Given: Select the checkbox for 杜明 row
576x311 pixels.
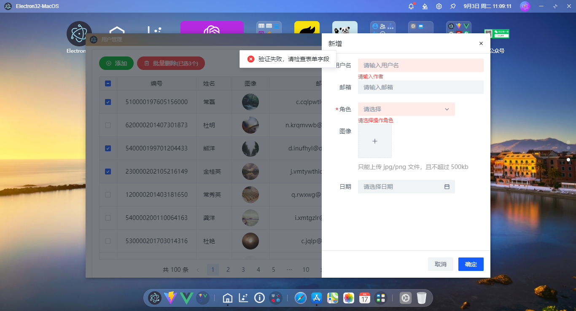Looking at the screenshot, I should click(x=108, y=125).
